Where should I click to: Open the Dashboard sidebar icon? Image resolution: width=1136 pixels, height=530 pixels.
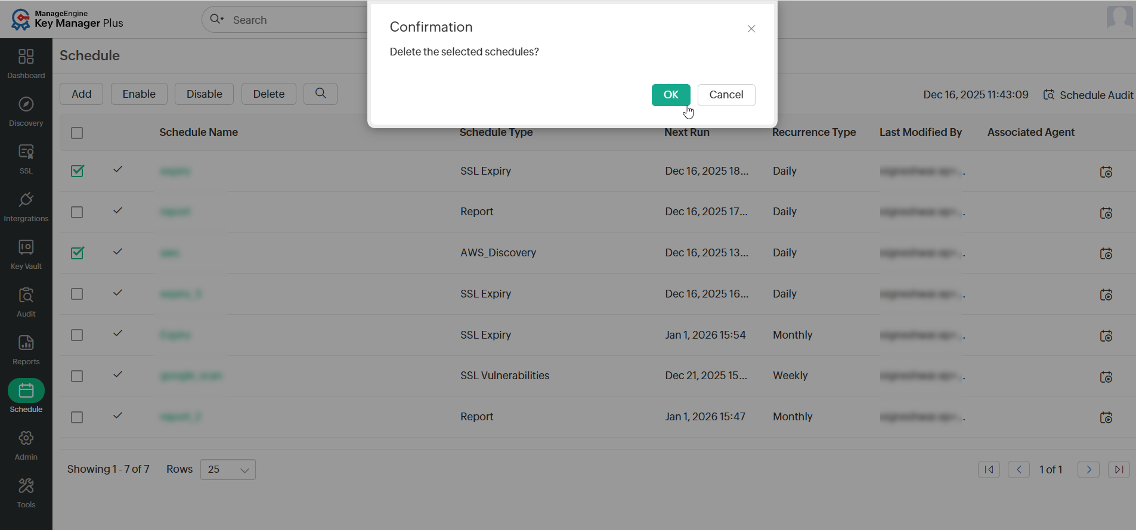click(x=26, y=57)
